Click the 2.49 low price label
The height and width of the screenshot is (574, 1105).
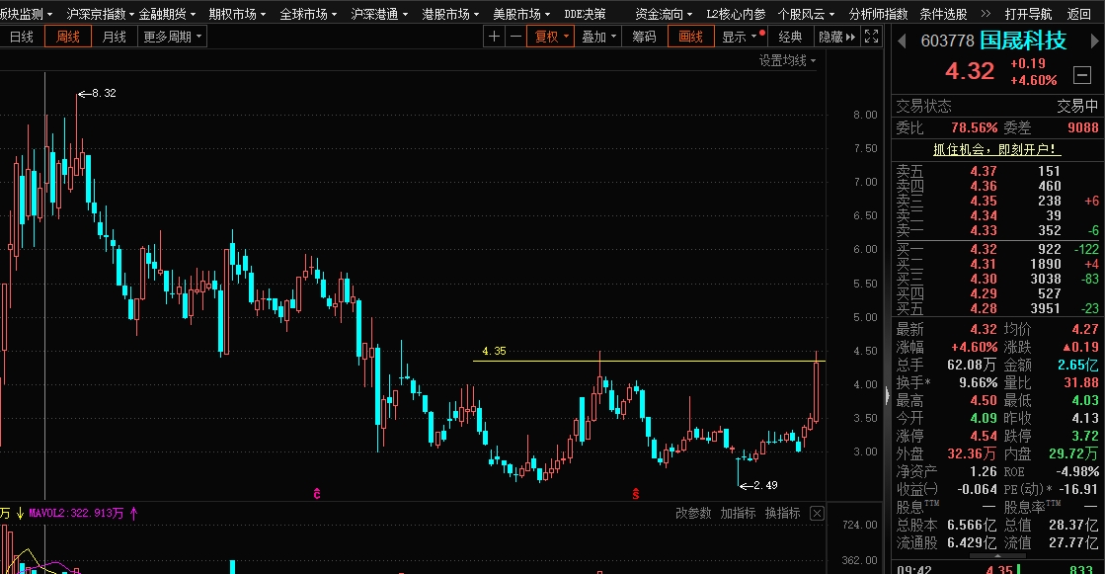[x=765, y=485]
